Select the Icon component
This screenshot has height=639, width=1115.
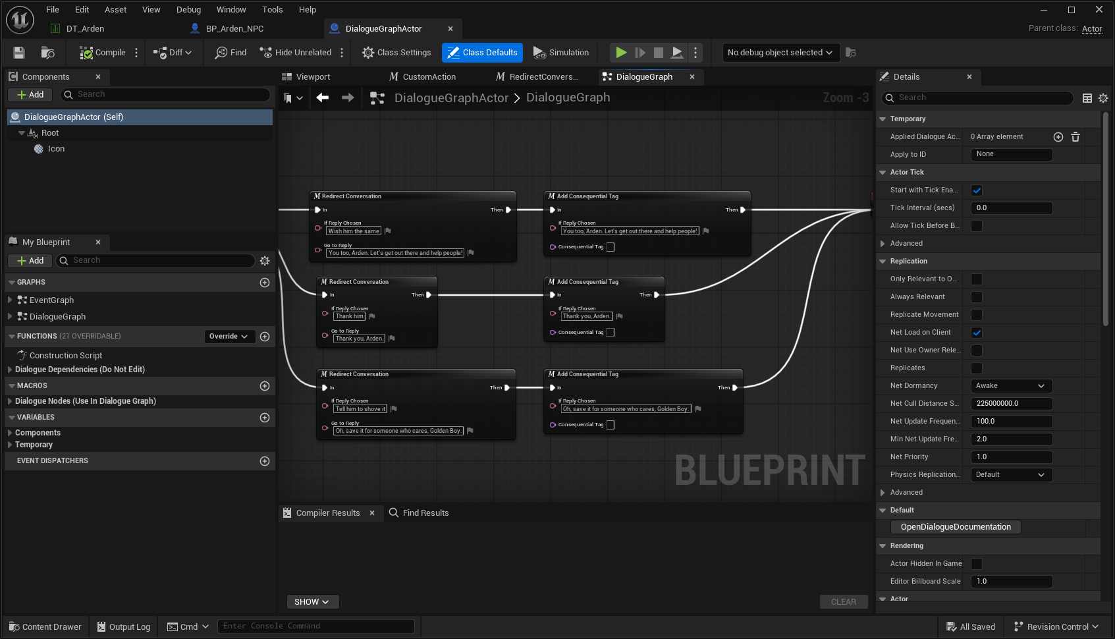(56, 149)
